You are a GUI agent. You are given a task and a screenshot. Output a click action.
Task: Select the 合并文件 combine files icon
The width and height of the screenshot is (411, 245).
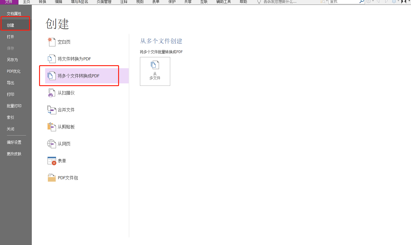[x=52, y=110]
